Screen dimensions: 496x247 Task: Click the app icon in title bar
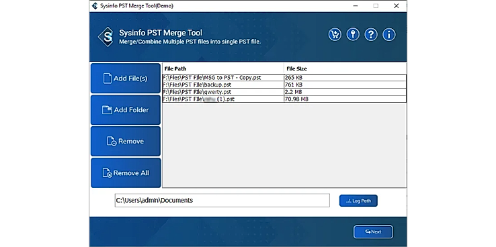tap(94, 5)
